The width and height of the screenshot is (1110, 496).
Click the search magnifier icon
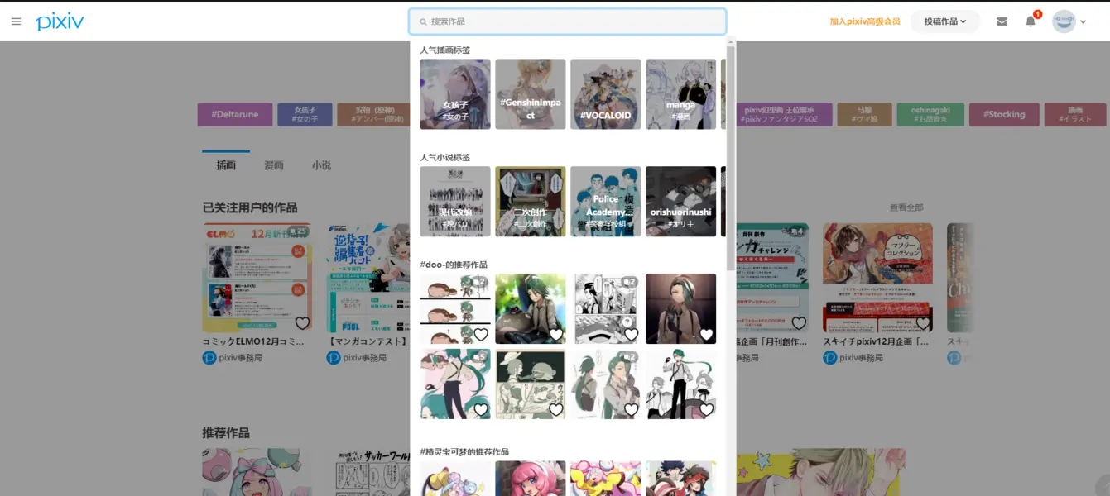coord(423,21)
